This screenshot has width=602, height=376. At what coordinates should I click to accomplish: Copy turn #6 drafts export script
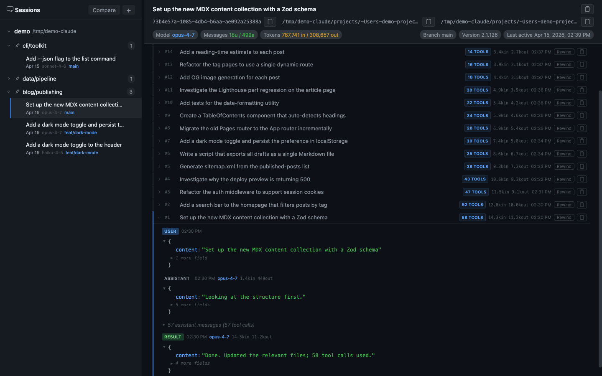tap(582, 154)
